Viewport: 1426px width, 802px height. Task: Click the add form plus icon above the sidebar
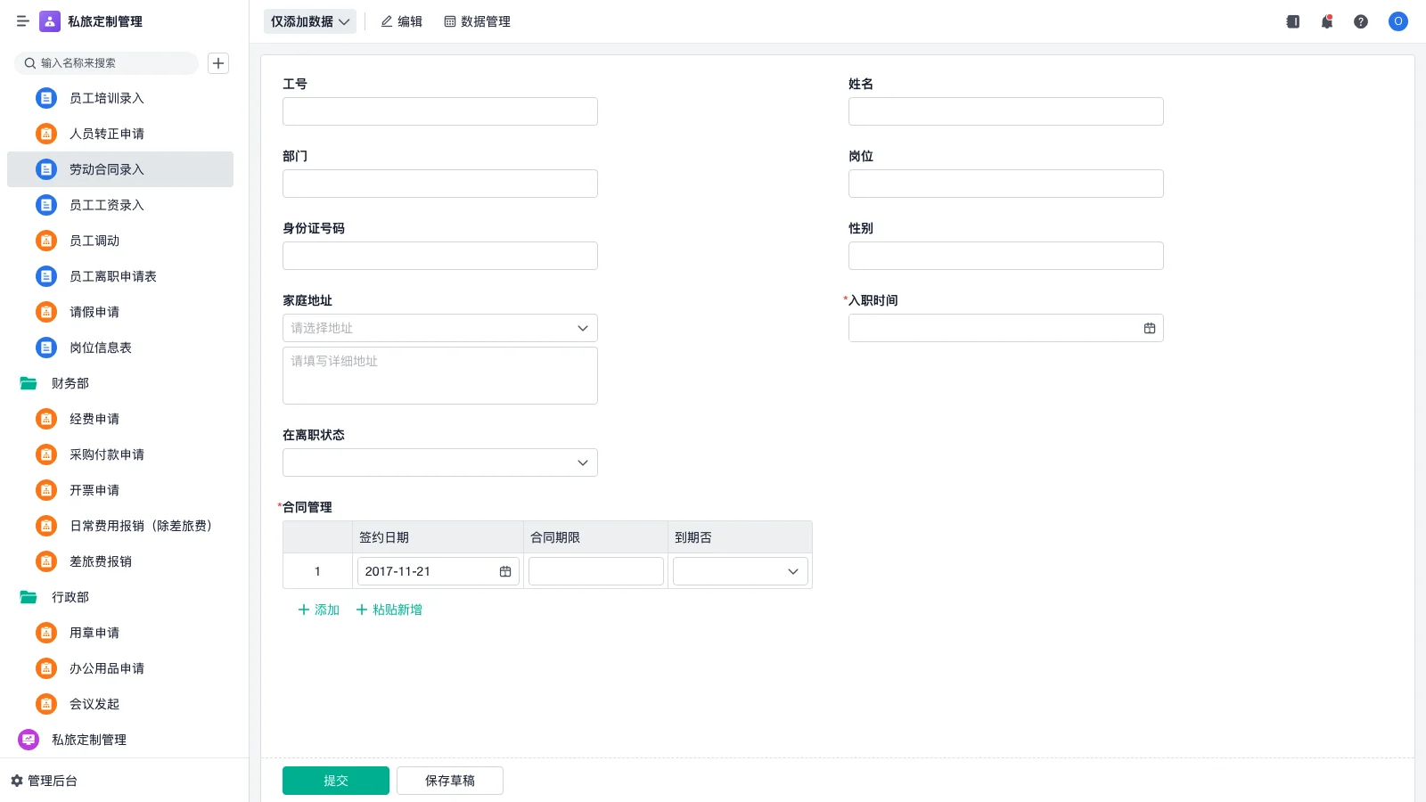pyautogui.click(x=218, y=63)
